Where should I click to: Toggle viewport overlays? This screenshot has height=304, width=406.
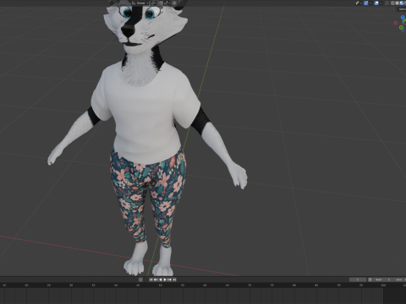point(376,3)
